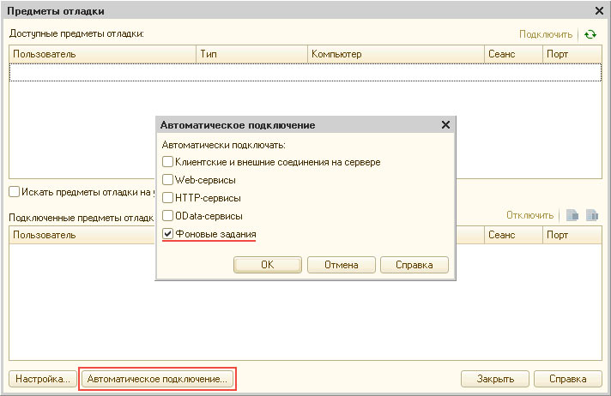611x396 pixels.
Task: Click second document icon next to Отключить
Action: (x=592, y=215)
